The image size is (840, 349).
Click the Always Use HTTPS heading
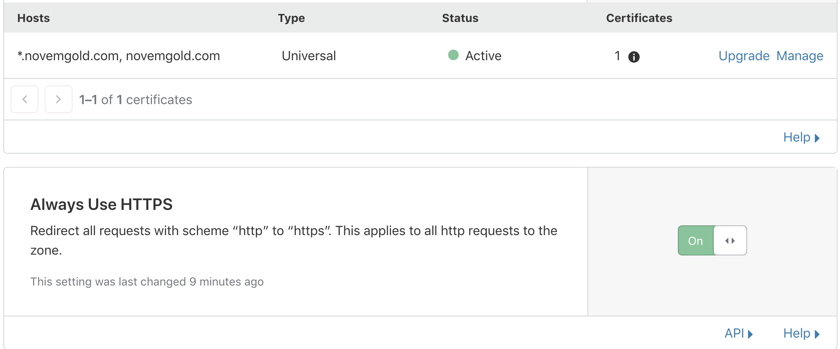101,204
